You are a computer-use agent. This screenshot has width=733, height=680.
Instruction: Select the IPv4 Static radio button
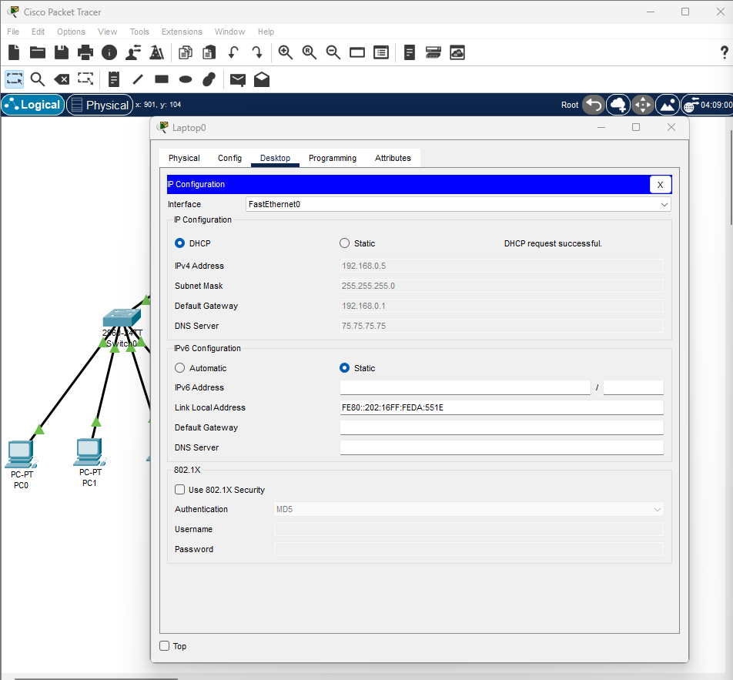coord(344,243)
